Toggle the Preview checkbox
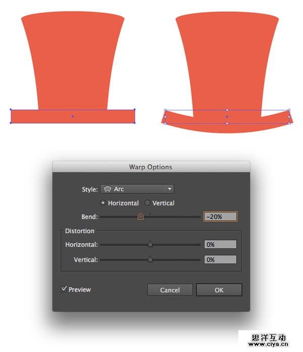Viewport: 303px width, 352px height. pos(64,289)
